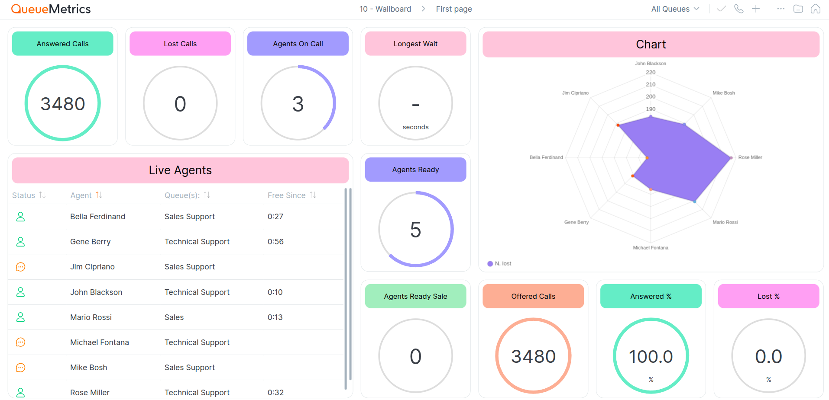
Task: Sort by Queue(s) column arrows
Action: (x=207, y=195)
